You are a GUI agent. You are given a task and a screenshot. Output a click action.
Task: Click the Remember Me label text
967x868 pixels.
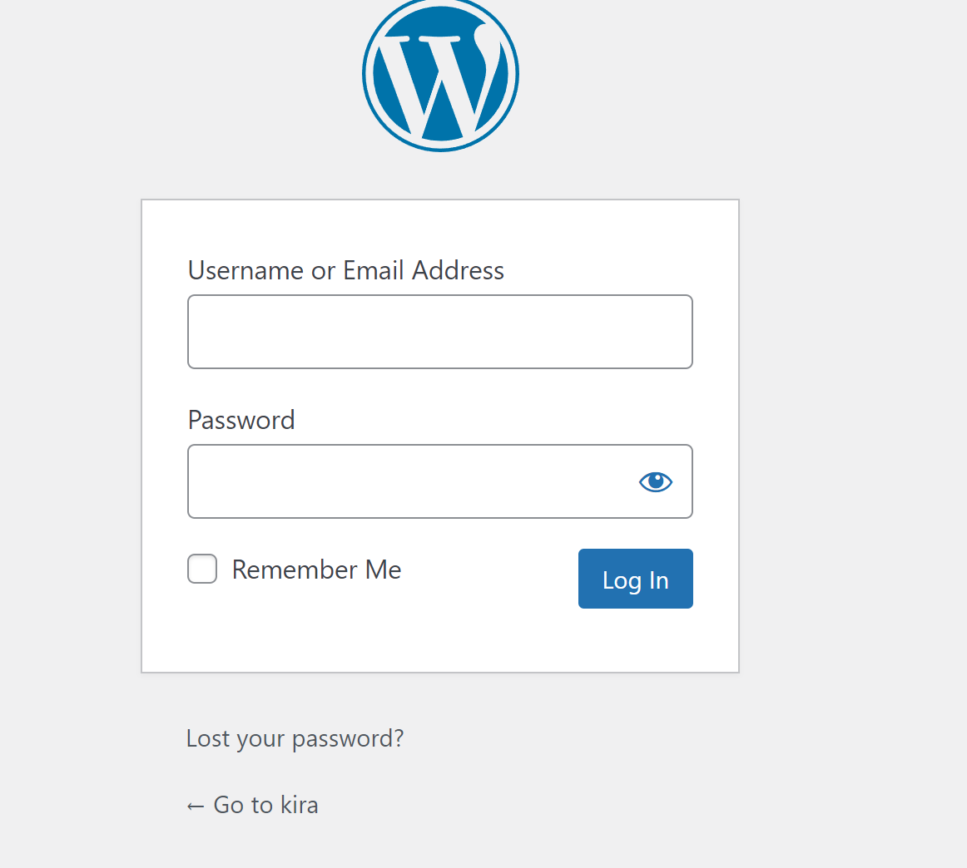tap(316, 570)
